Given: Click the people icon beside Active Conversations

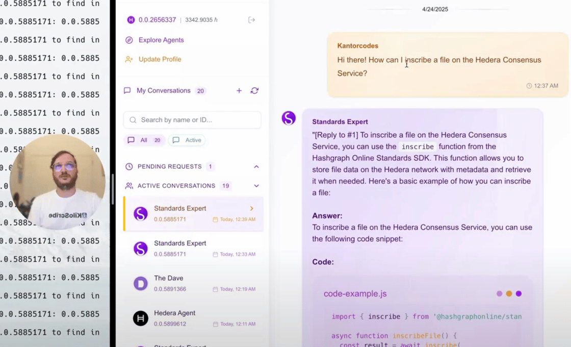Looking at the screenshot, I should point(129,186).
